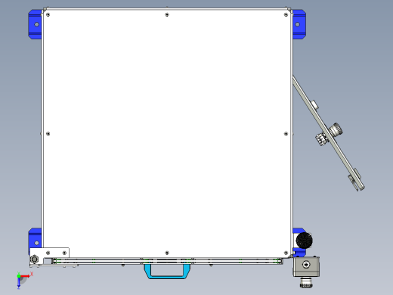Screen dimensions: 393x295
Task: Pick the knurled connector below gray box
Action: click(x=306, y=283)
